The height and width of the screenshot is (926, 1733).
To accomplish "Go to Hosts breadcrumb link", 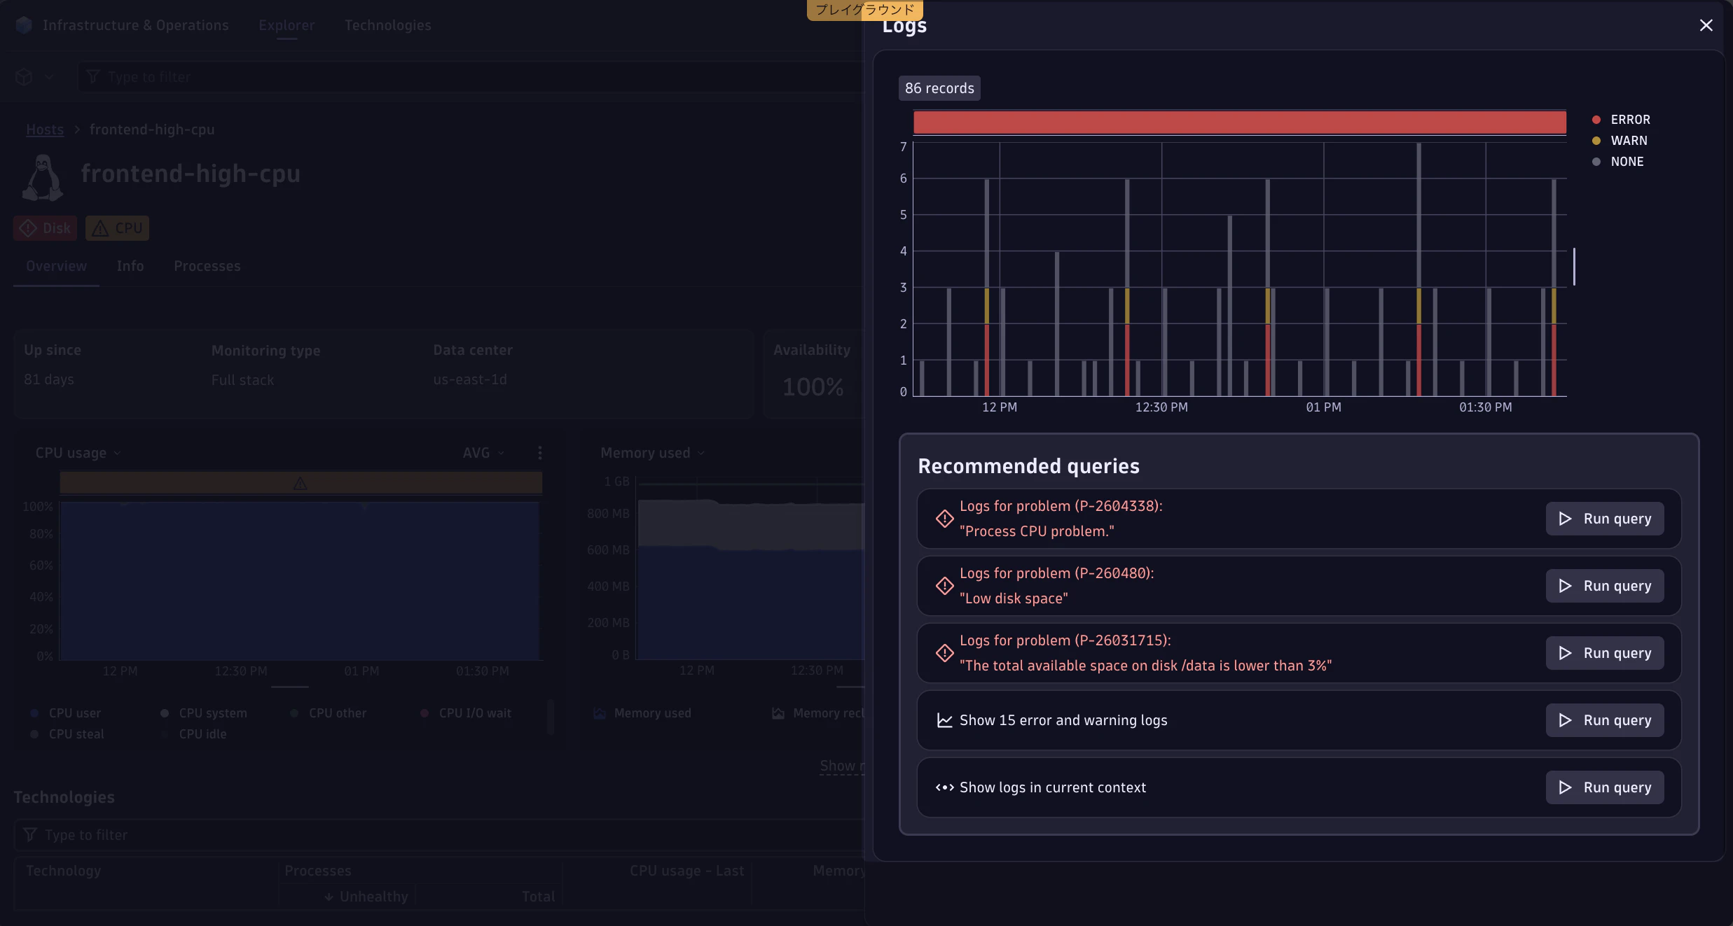I will coord(45,129).
